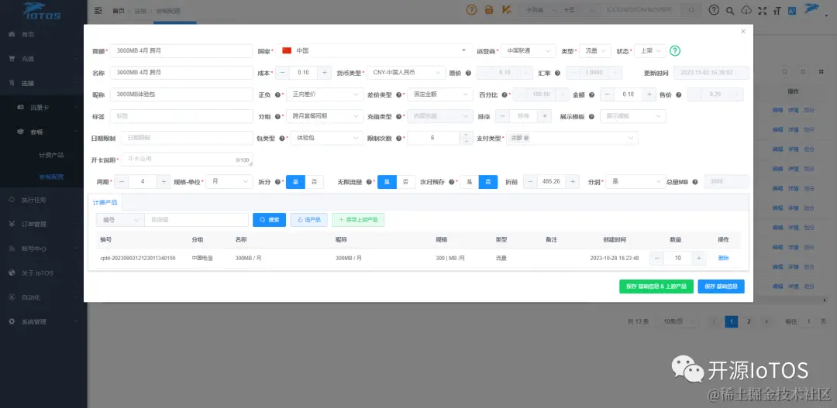837x408 pixels.
Task: Open the 运营商 carrier dropdown
Action: (528, 50)
